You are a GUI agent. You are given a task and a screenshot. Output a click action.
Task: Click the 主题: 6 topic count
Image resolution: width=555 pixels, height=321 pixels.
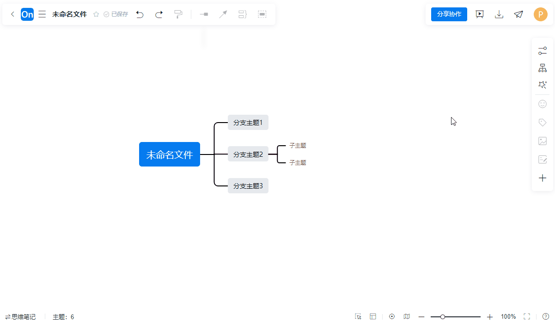(x=63, y=317)
